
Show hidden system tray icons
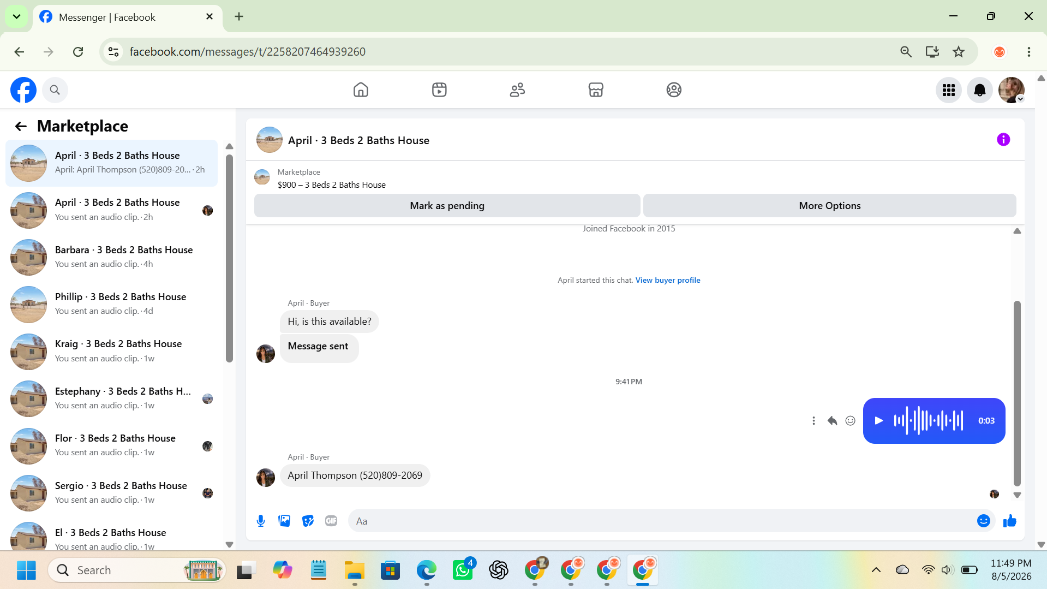point(876,570)
